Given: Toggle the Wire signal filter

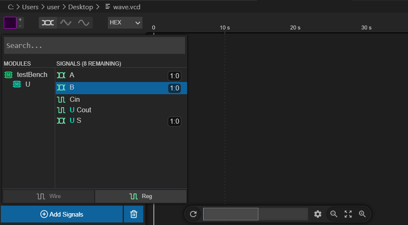Looking at the screenshot, I should (48, 196).
